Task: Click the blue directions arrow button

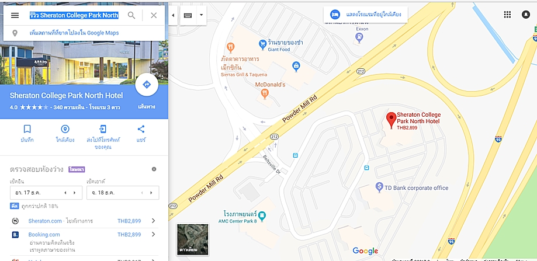Action: click(x=147, y=85)
